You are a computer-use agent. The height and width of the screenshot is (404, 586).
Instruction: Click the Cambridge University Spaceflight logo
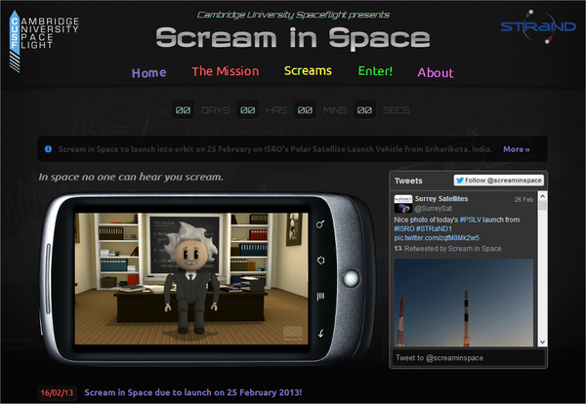tap(44, 41)
